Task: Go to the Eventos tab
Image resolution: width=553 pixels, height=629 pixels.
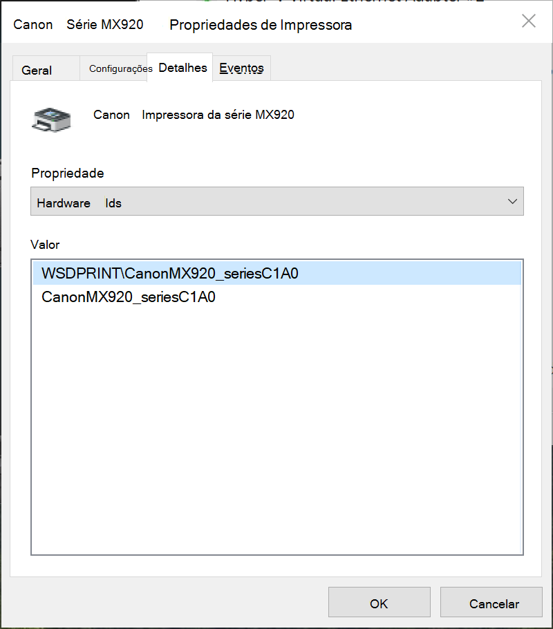Action: coord(241,68)
